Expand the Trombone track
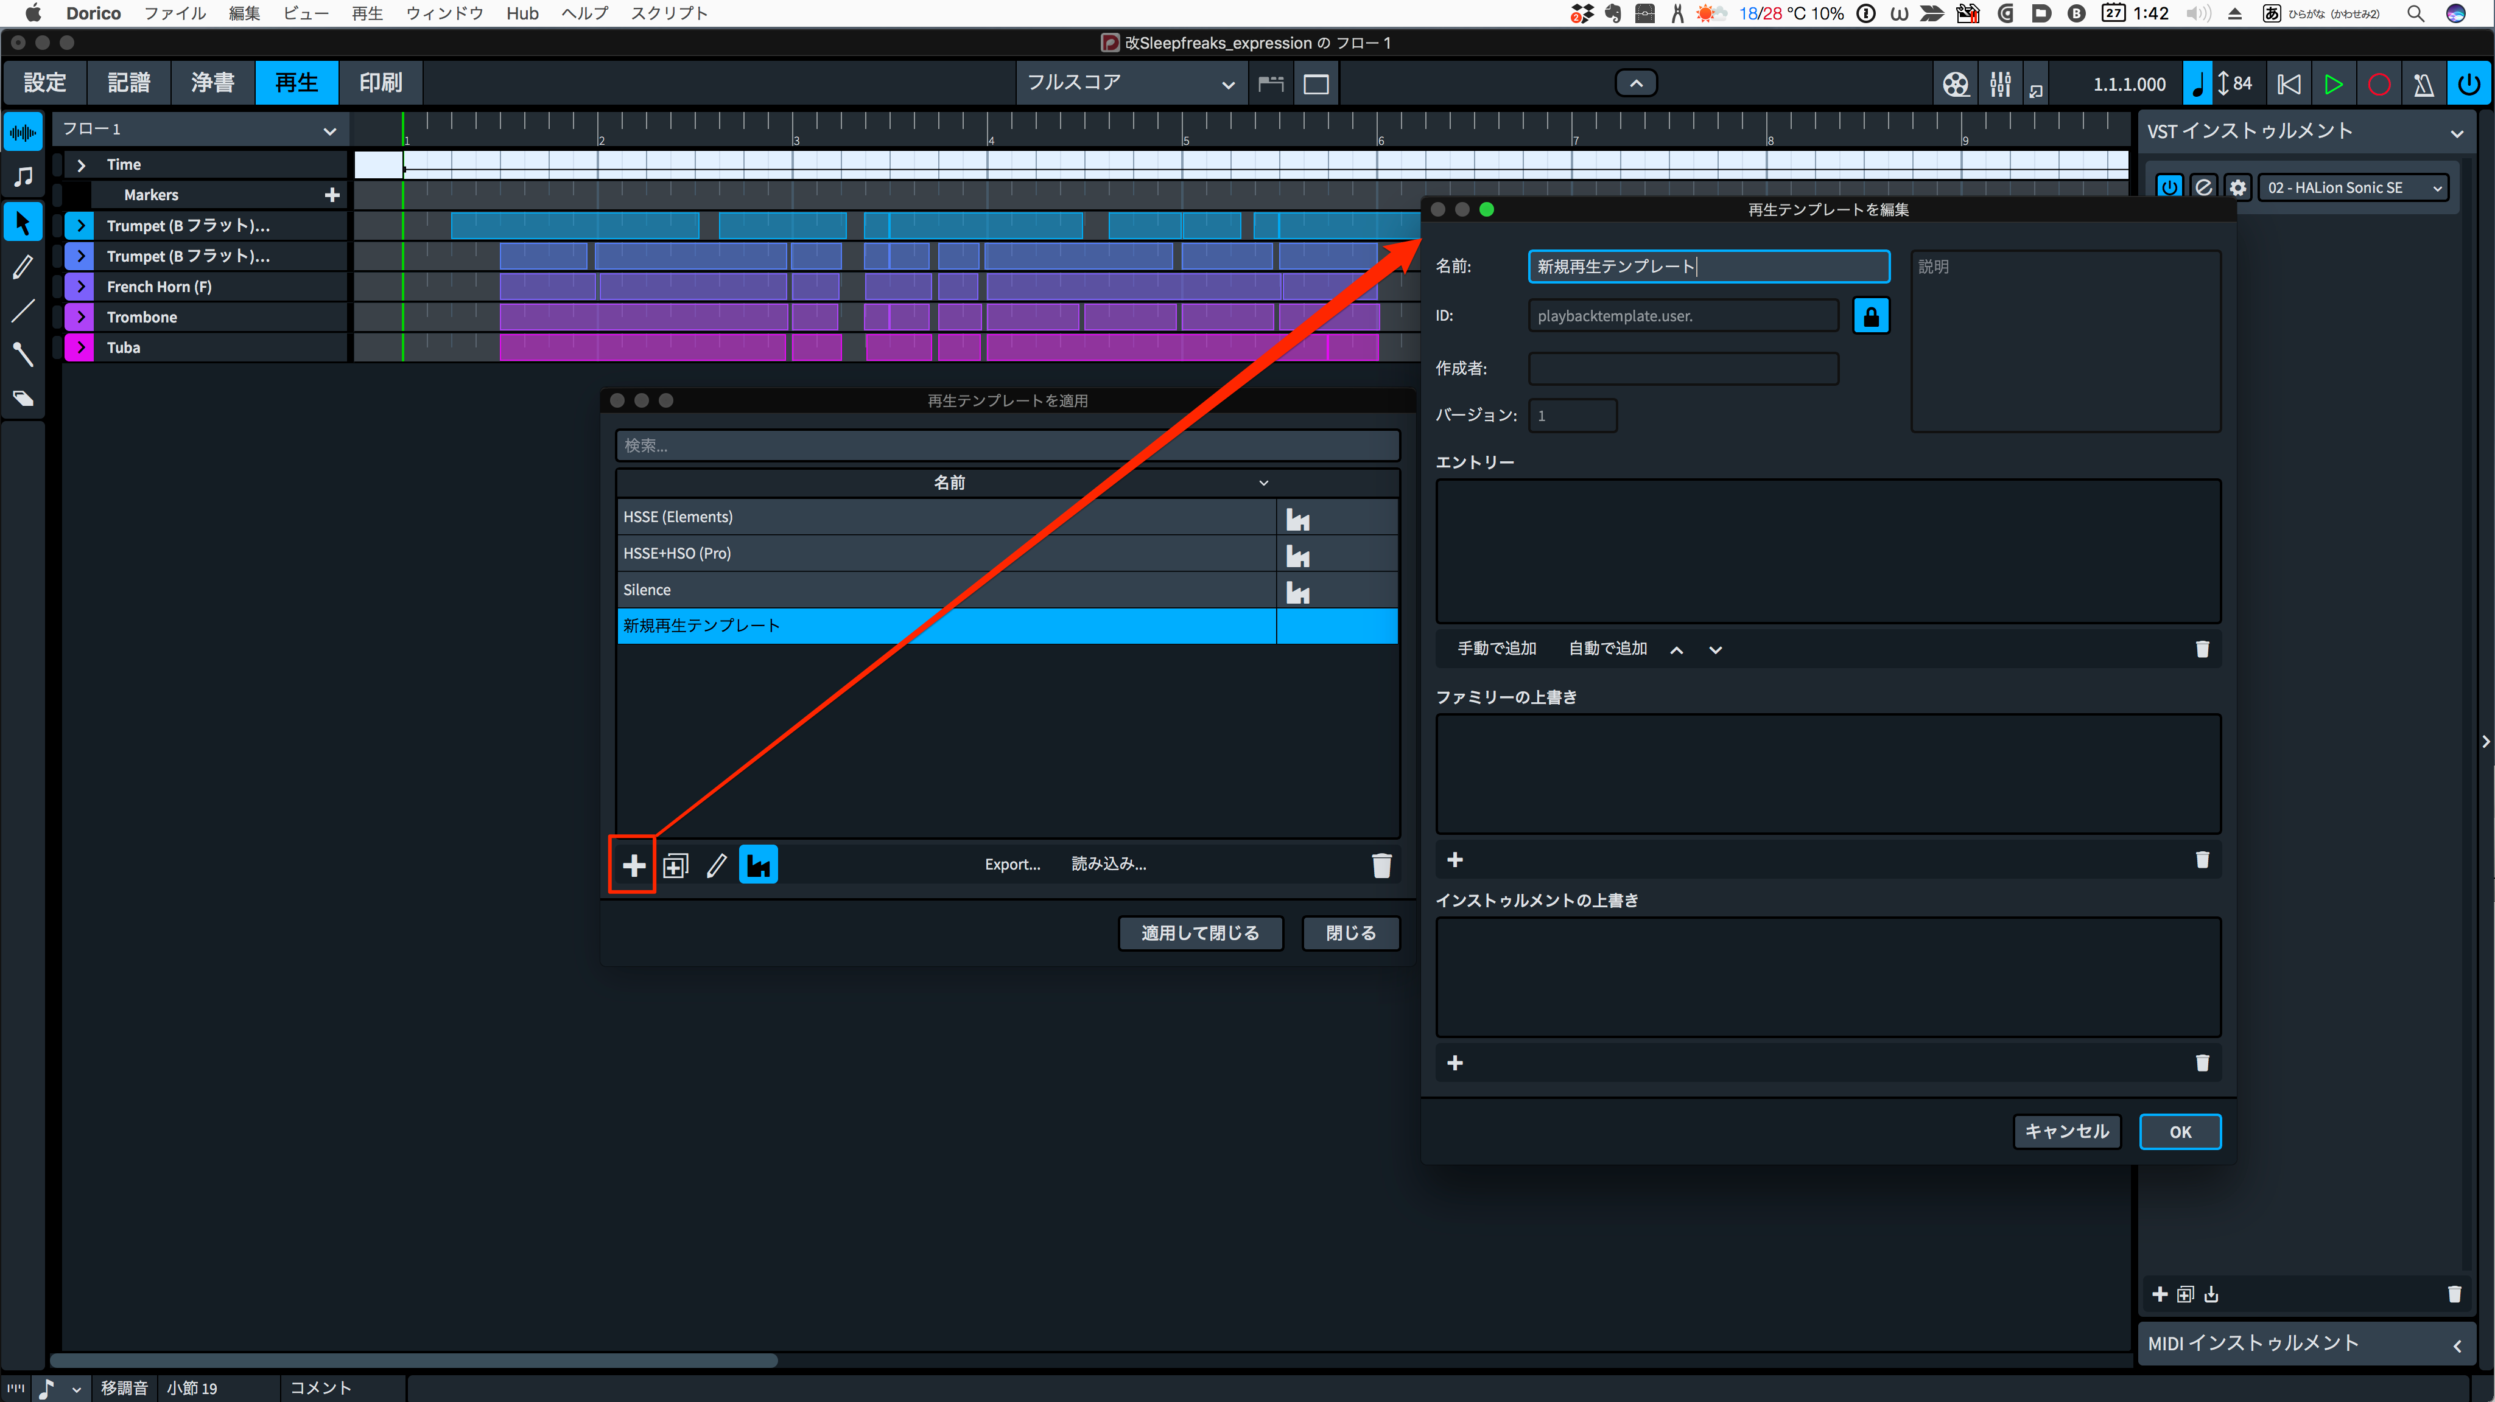 click(x=82, y=316)
